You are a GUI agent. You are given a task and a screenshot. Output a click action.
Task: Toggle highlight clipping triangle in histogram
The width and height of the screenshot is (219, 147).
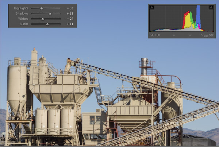211,7
